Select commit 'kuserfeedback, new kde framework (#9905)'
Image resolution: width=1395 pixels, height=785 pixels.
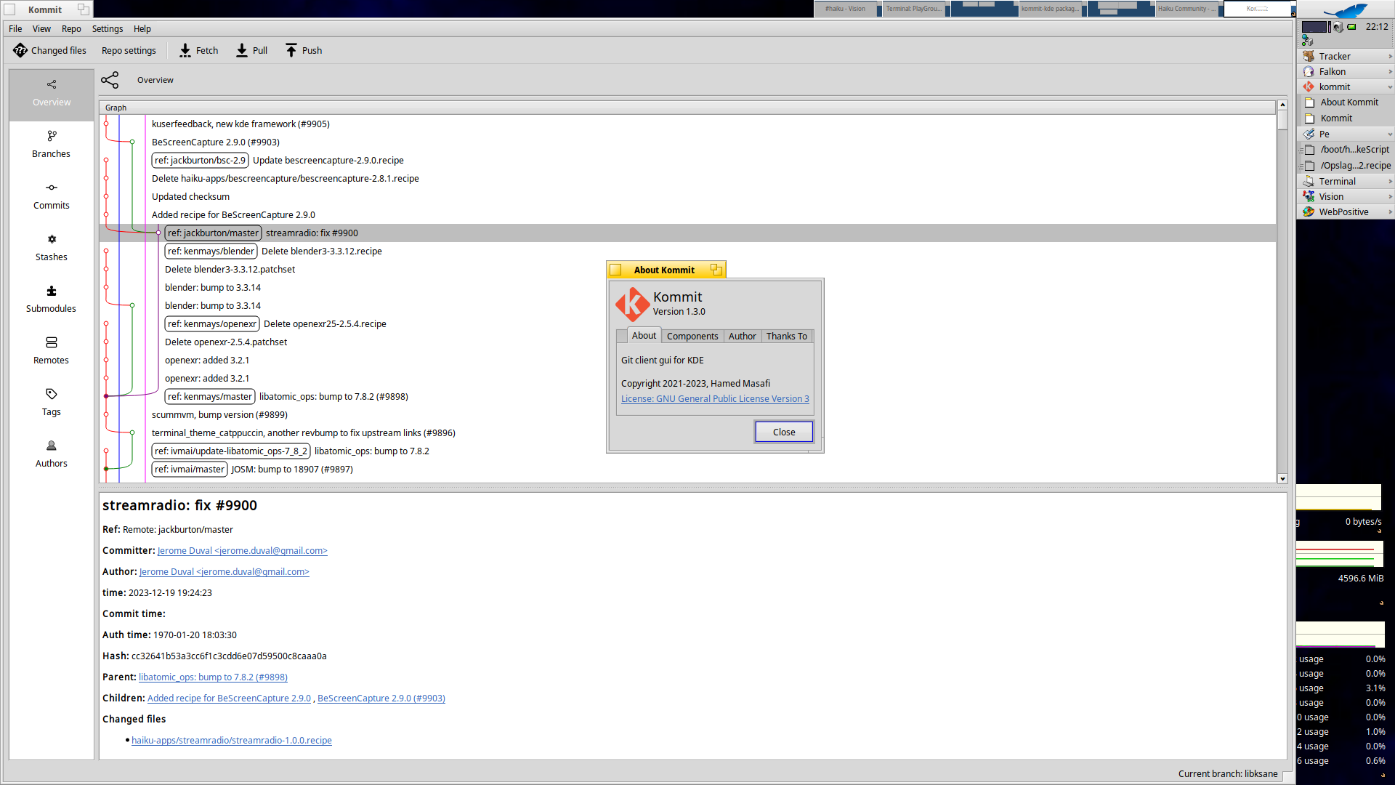(x=240, y=124)
